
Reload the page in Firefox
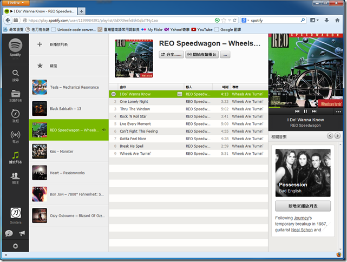click(234, 21)
